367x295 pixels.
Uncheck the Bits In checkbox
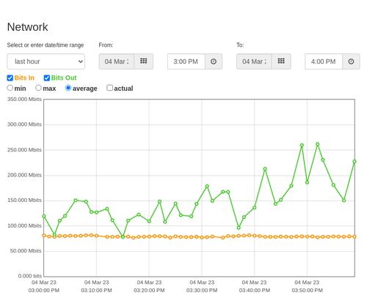10,78
